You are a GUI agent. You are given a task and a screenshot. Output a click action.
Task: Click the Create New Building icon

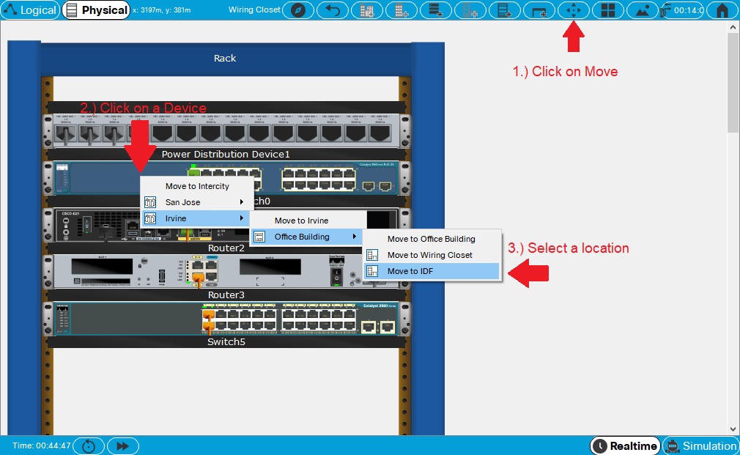(x=401, y=10)
